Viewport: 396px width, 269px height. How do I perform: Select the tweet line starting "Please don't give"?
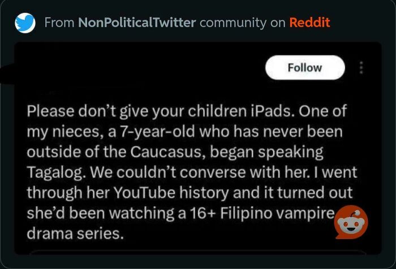pos(187,111)
